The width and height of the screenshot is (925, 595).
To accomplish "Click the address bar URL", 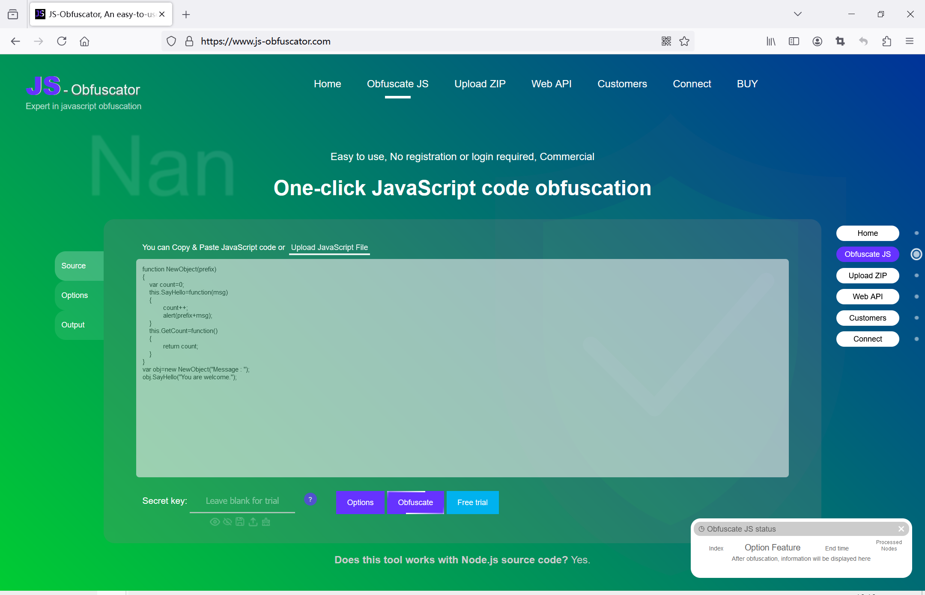I will click(266, 41).
